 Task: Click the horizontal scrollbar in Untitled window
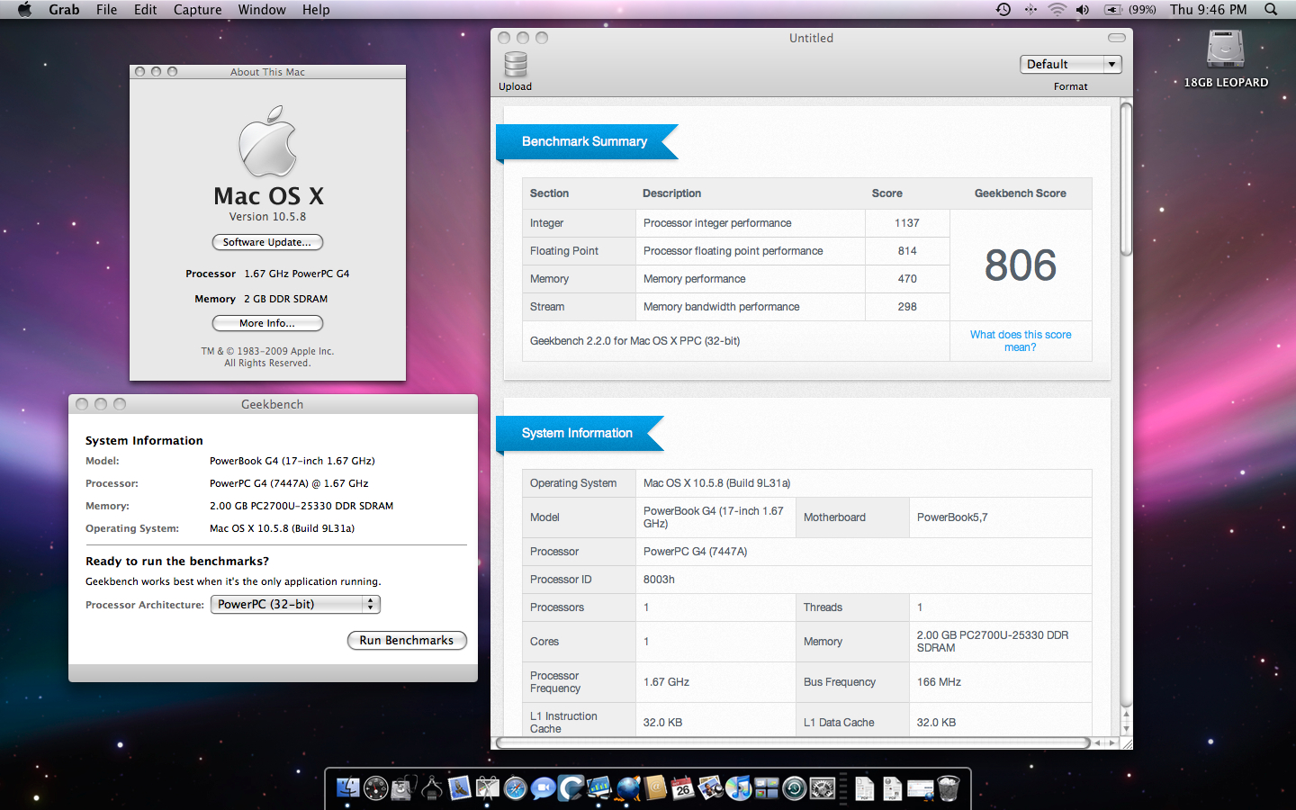tap(793, 743)
